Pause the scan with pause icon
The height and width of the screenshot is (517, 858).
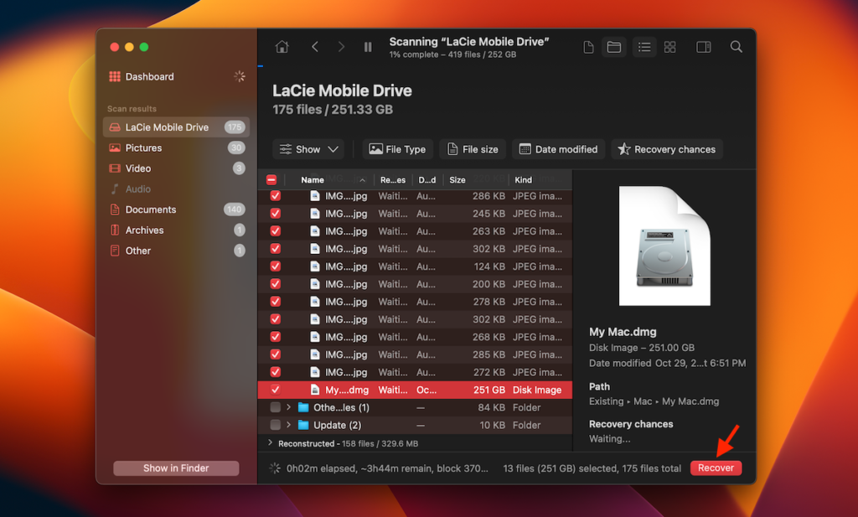coord(368,47)
